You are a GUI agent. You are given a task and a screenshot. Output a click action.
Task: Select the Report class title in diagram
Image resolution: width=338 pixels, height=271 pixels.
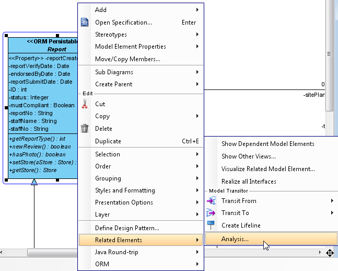coord(57,50)
